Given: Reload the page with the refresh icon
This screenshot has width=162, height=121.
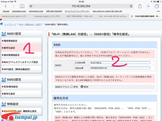Looking at the screenshot, I should tap(131, 6).
